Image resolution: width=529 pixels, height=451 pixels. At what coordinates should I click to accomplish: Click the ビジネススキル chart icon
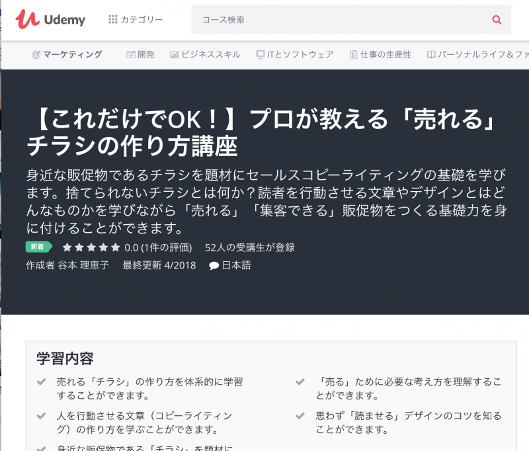(x=175, y=55)
